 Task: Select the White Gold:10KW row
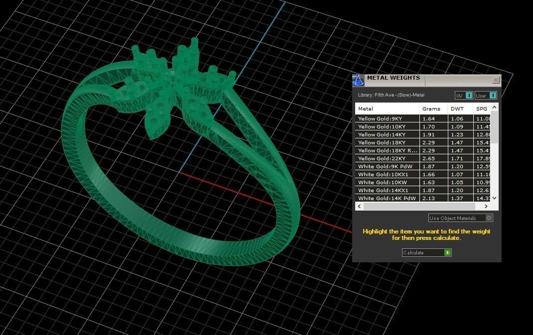[x=423, y=183]
